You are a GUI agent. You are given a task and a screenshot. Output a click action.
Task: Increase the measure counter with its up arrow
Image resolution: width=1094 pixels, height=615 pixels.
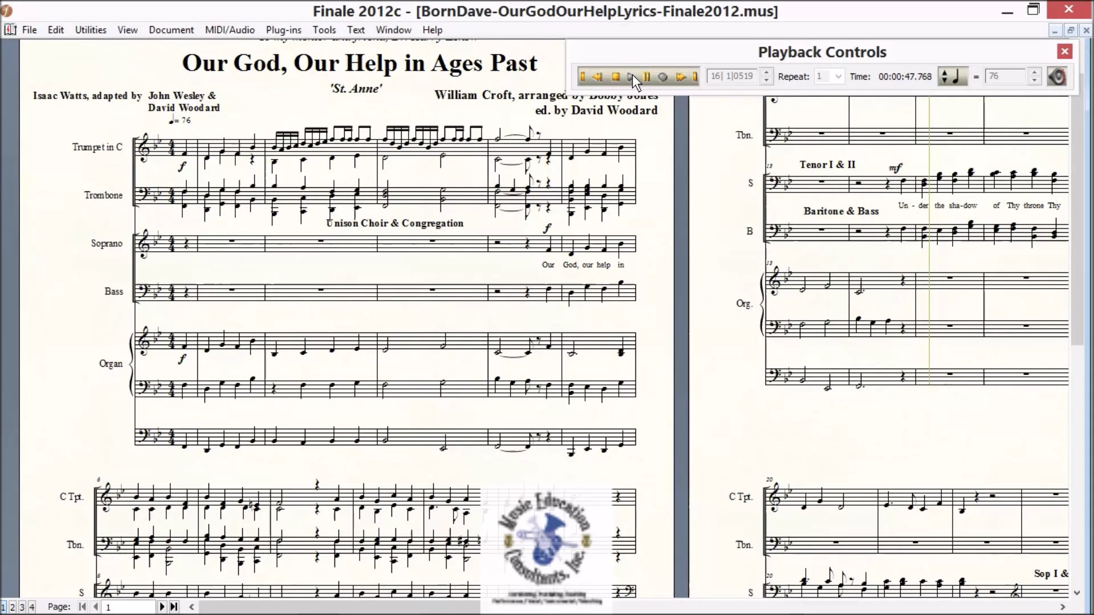coord(766,72)
